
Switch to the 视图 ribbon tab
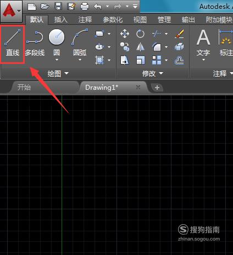click(x=140, y=20)
